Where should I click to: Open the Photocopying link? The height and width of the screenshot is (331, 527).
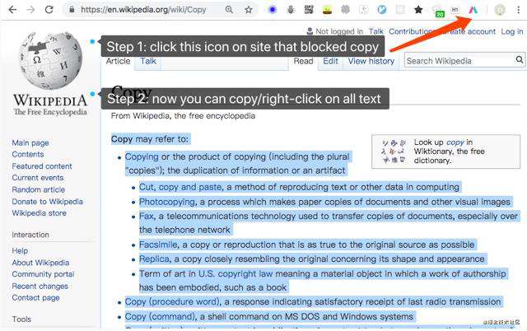[x=167, y=202]
